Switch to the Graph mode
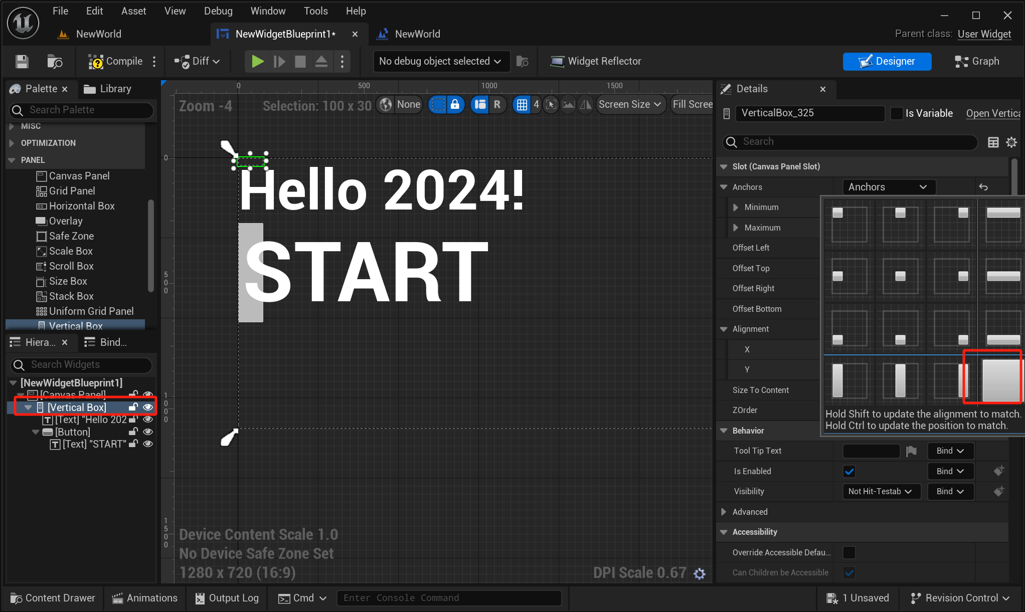 click(977, 61)
